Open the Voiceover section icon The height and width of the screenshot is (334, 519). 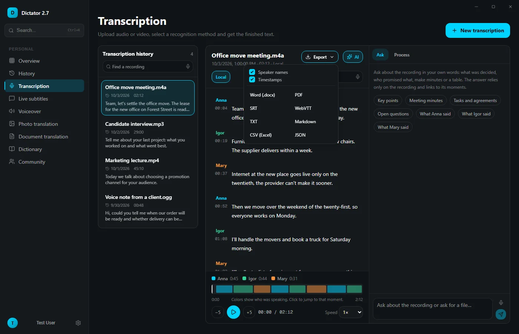tap(12, 111)
